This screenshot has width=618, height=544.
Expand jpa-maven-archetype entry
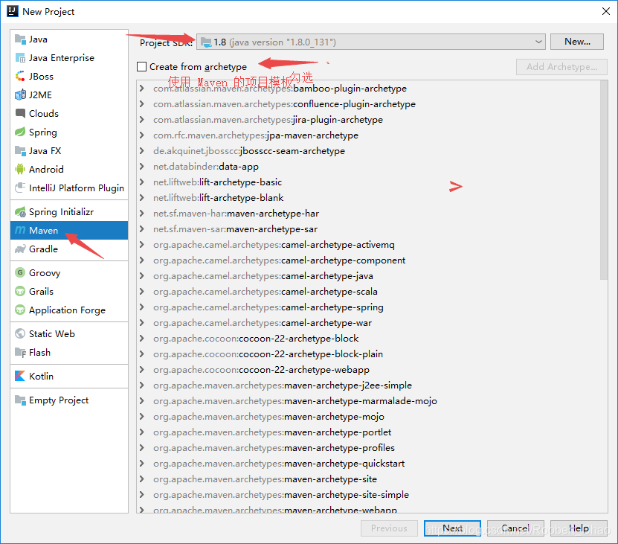[x=142, y=135]
